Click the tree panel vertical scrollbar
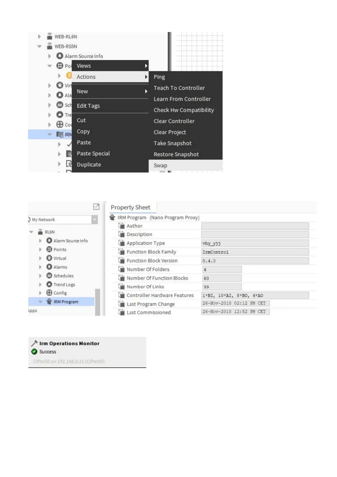Viewport: 337px width, 477px height. point(98,302)
